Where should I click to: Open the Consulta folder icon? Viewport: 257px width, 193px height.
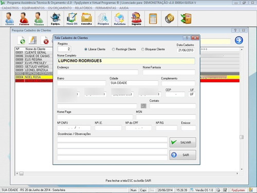(x=86, y=19)
